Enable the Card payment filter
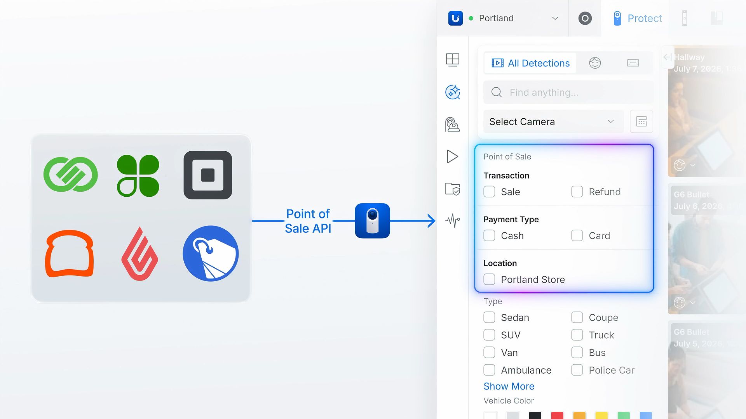The width and height of the screenshot is (746, 419). pos(577,235)
